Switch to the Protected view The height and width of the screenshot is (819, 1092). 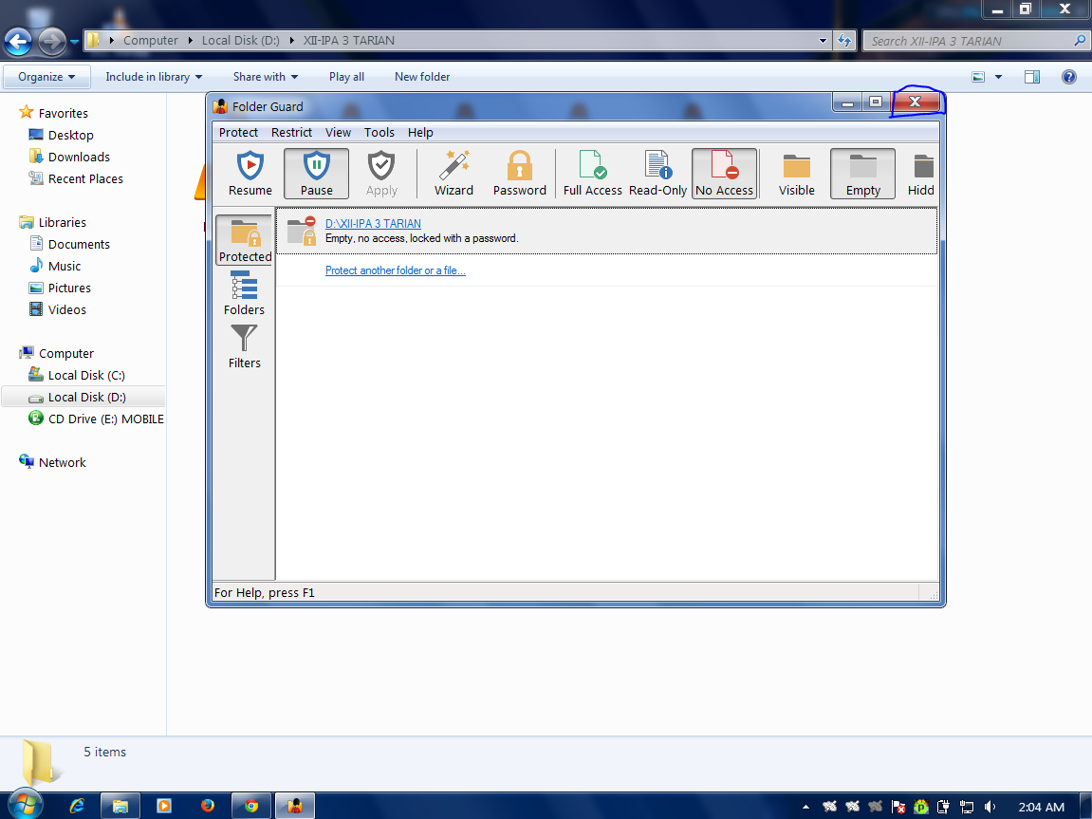[x=245, y=240]
